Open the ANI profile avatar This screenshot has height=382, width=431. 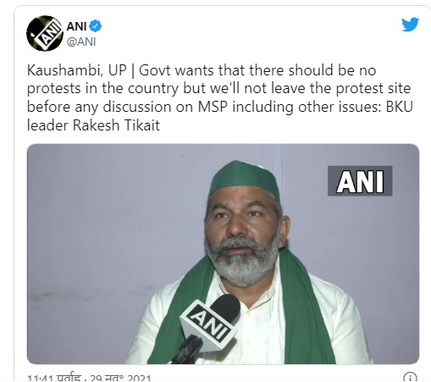tap(45, 33)
